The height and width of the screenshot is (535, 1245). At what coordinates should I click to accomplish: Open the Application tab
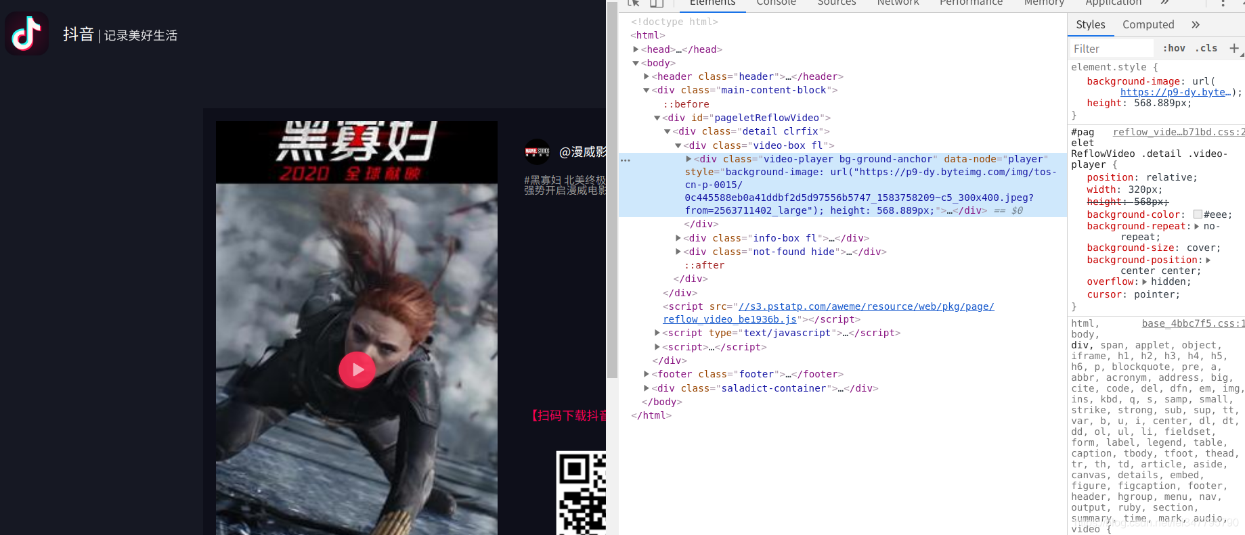pyautogui.click(x=1113, y=3)
